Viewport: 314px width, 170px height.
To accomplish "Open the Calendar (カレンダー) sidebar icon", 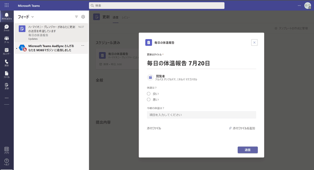I will (7, 51).
